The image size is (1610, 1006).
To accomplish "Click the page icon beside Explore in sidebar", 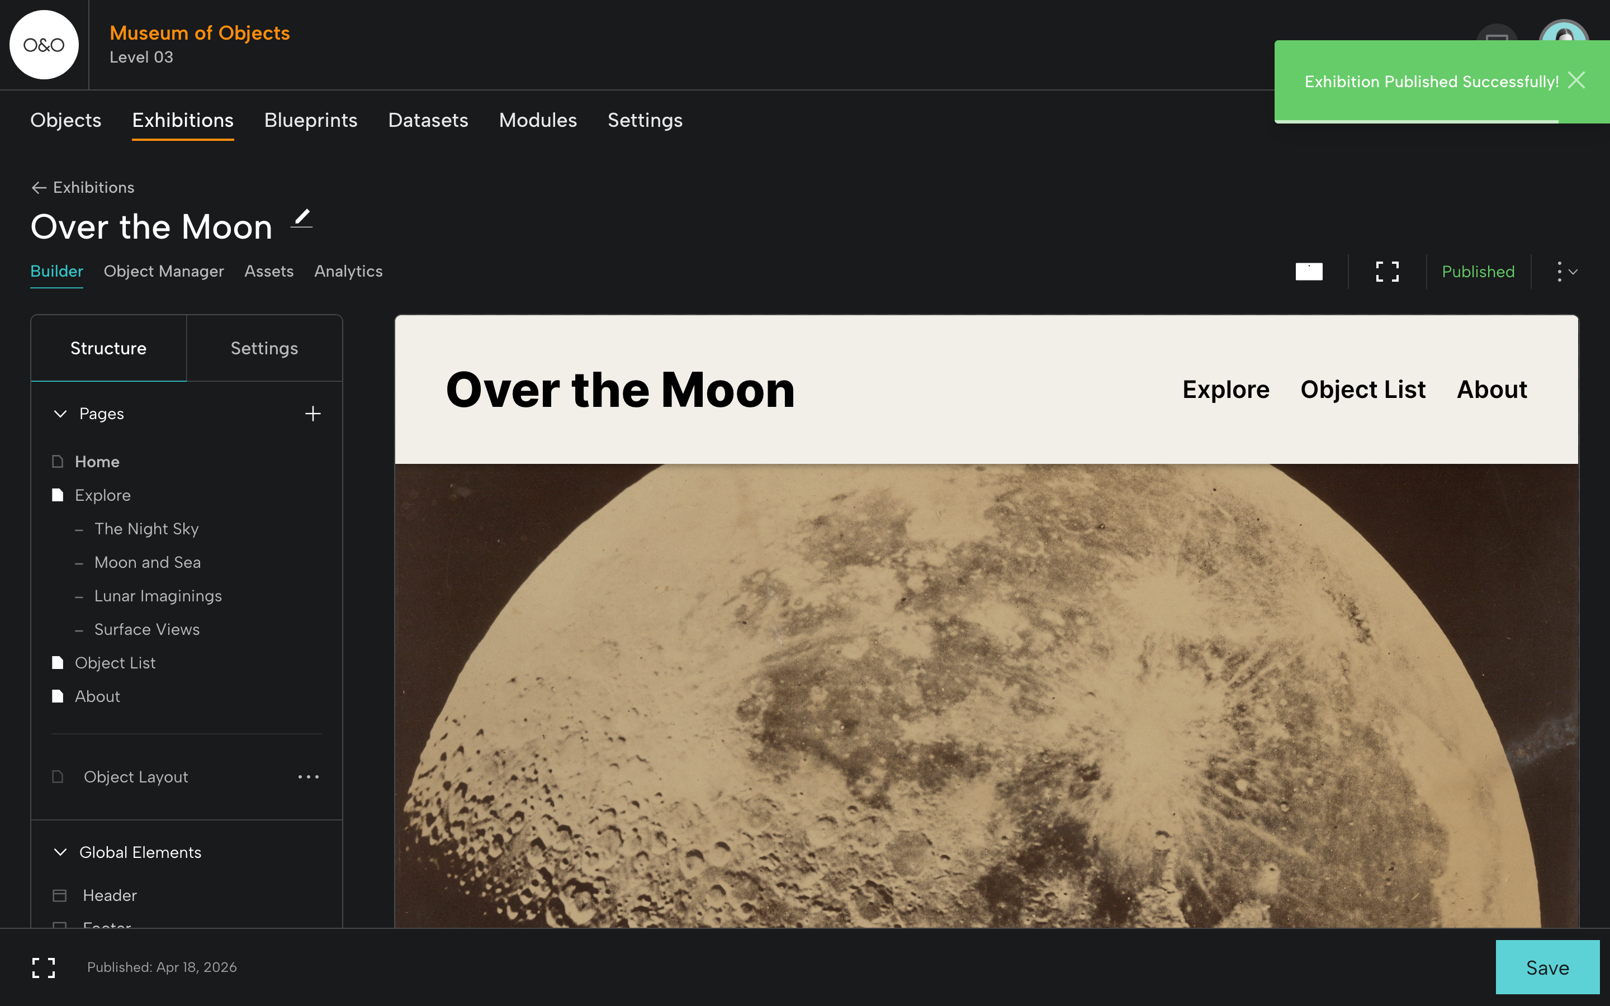I will (x=58, y=495).
